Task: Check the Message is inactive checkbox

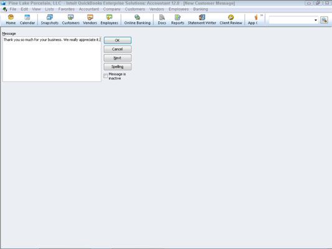Action: tap(106, 76)
